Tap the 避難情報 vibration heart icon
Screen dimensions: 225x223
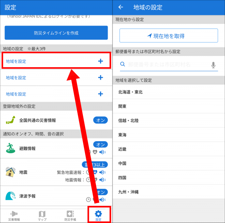pos(95,152)
